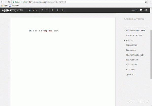Choose the ACT START element type
Screen dimensions: 152x106
tap(131, 65)
